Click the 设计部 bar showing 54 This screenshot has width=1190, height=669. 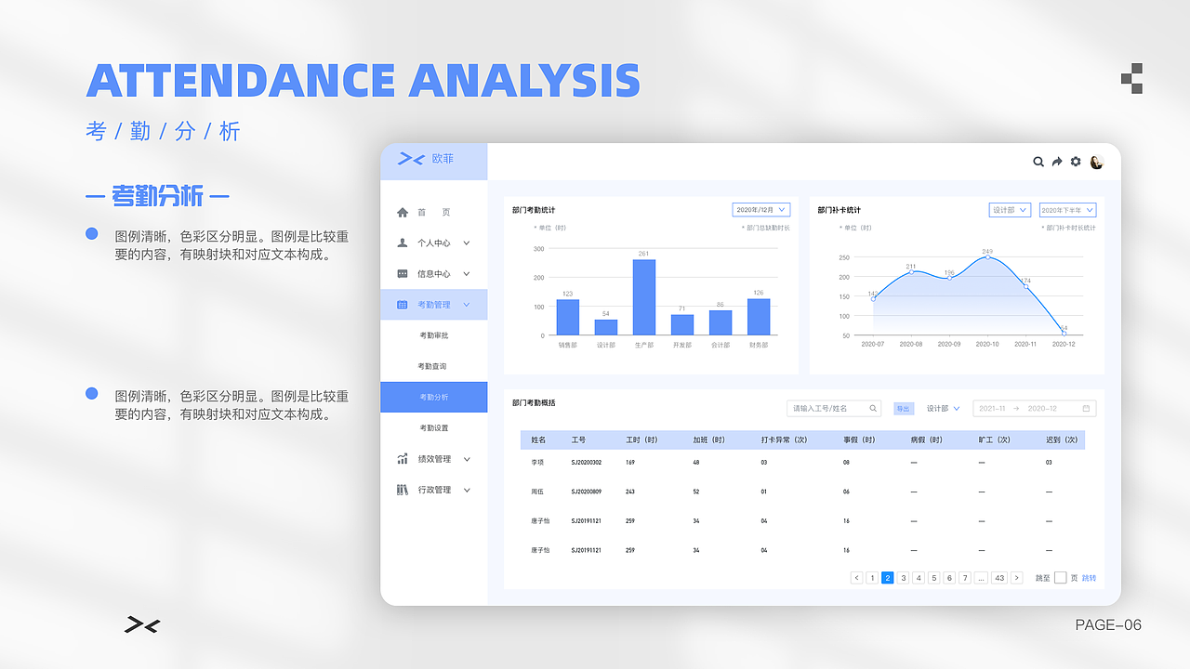click(x=606, y=327)
